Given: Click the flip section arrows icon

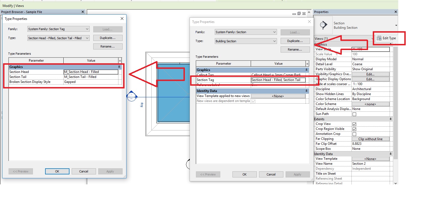Looking at the screenshot, I should point(142,105).
